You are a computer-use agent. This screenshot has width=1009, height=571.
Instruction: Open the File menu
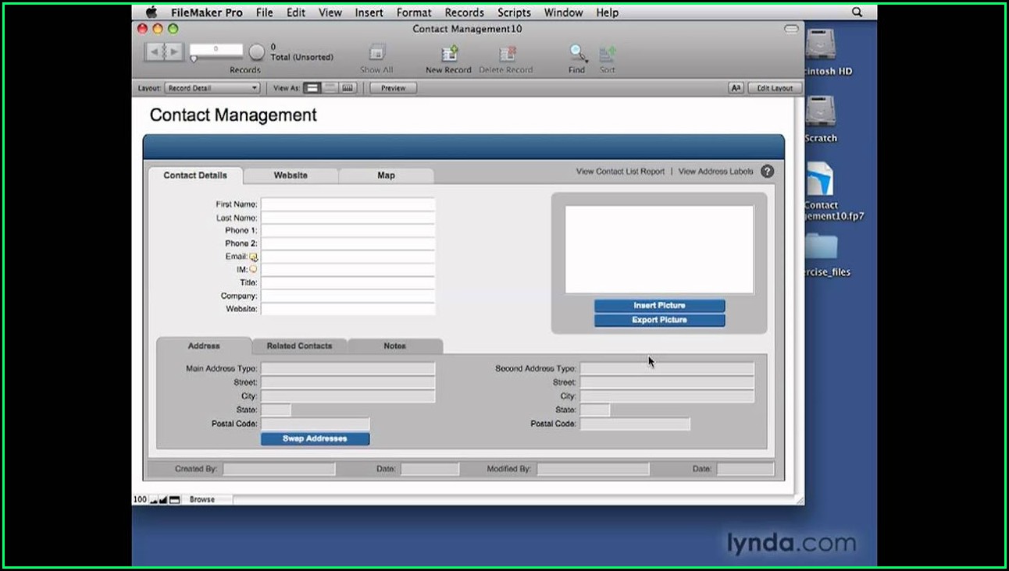click(x=265, y=12)
